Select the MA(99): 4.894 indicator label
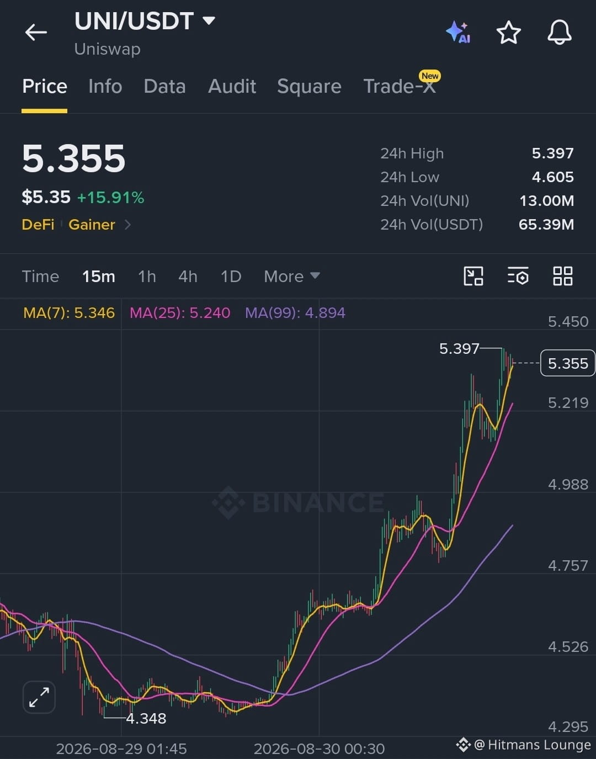This screenshot has height=759, width=596. (295, 313)
